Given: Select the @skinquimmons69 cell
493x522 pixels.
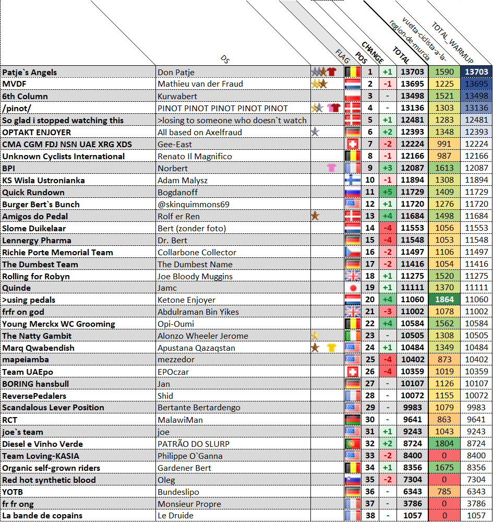Looking at the screenshot, I should [233, 204].
